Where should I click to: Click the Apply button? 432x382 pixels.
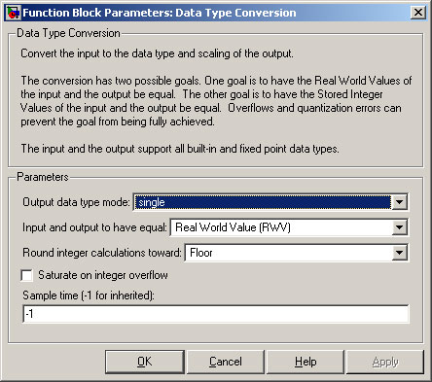[385, 362]
